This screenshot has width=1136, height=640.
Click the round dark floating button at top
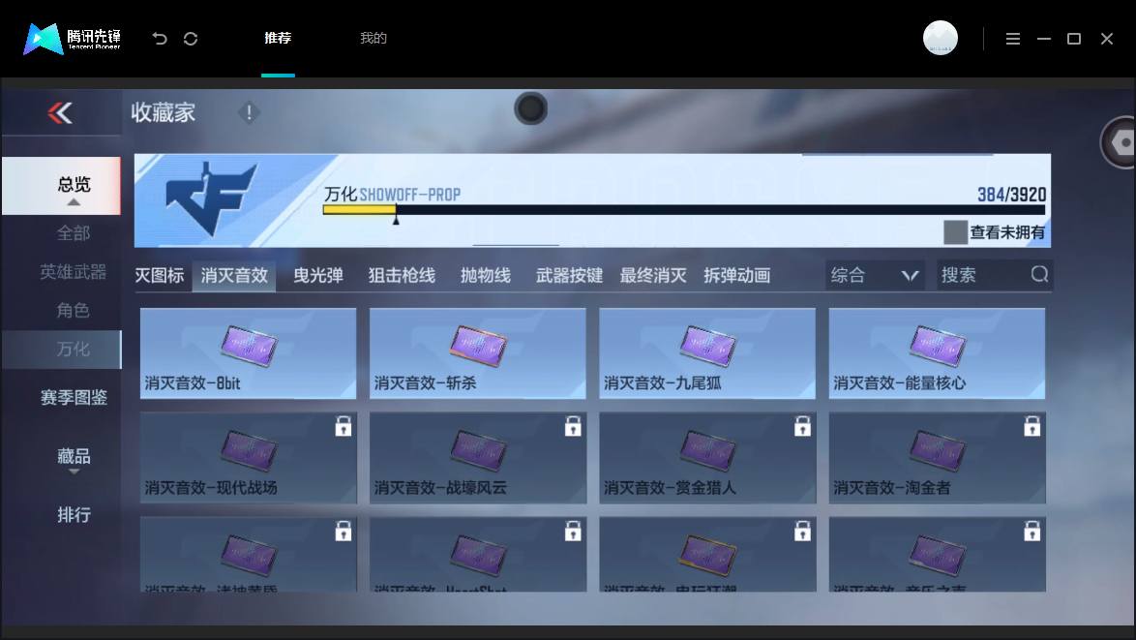pyautogui.click(x=531, y=108)
